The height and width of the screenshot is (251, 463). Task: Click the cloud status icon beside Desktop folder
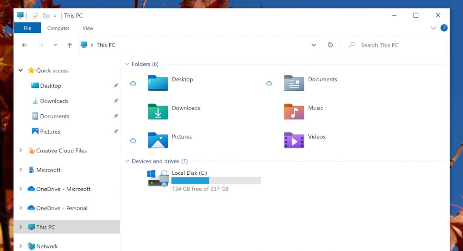pyautogui.click(x=133, y=84)
